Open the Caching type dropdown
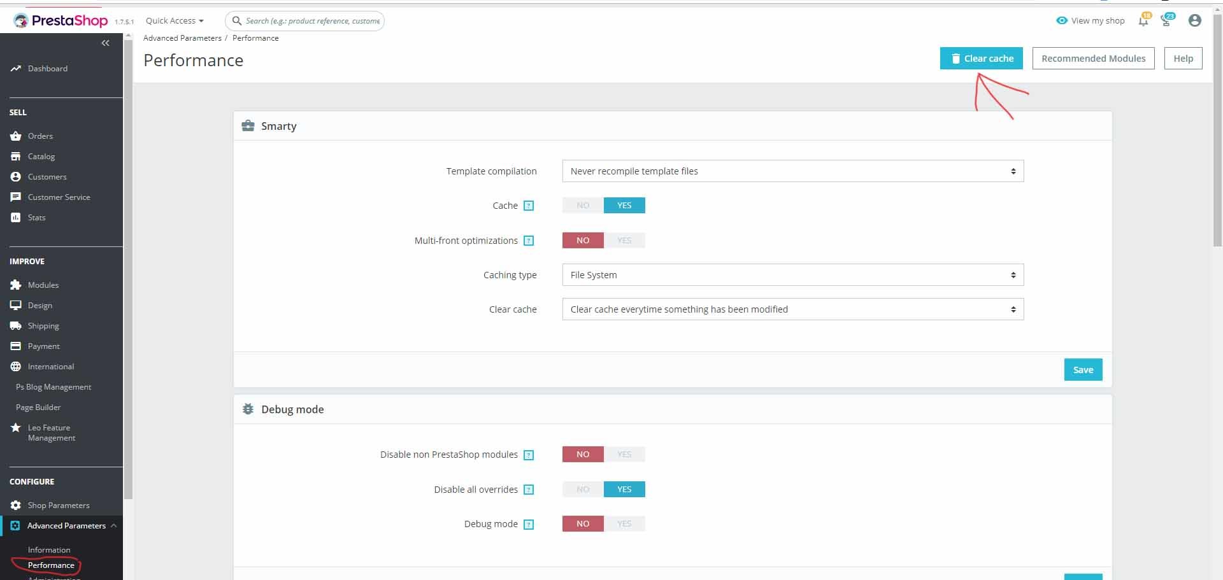This screenshot has width=1223, height=580. [x=793, y=275]
